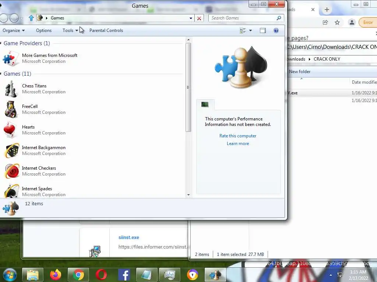
Task: Click the Chrome share page icon
Action: pos(325,22)
